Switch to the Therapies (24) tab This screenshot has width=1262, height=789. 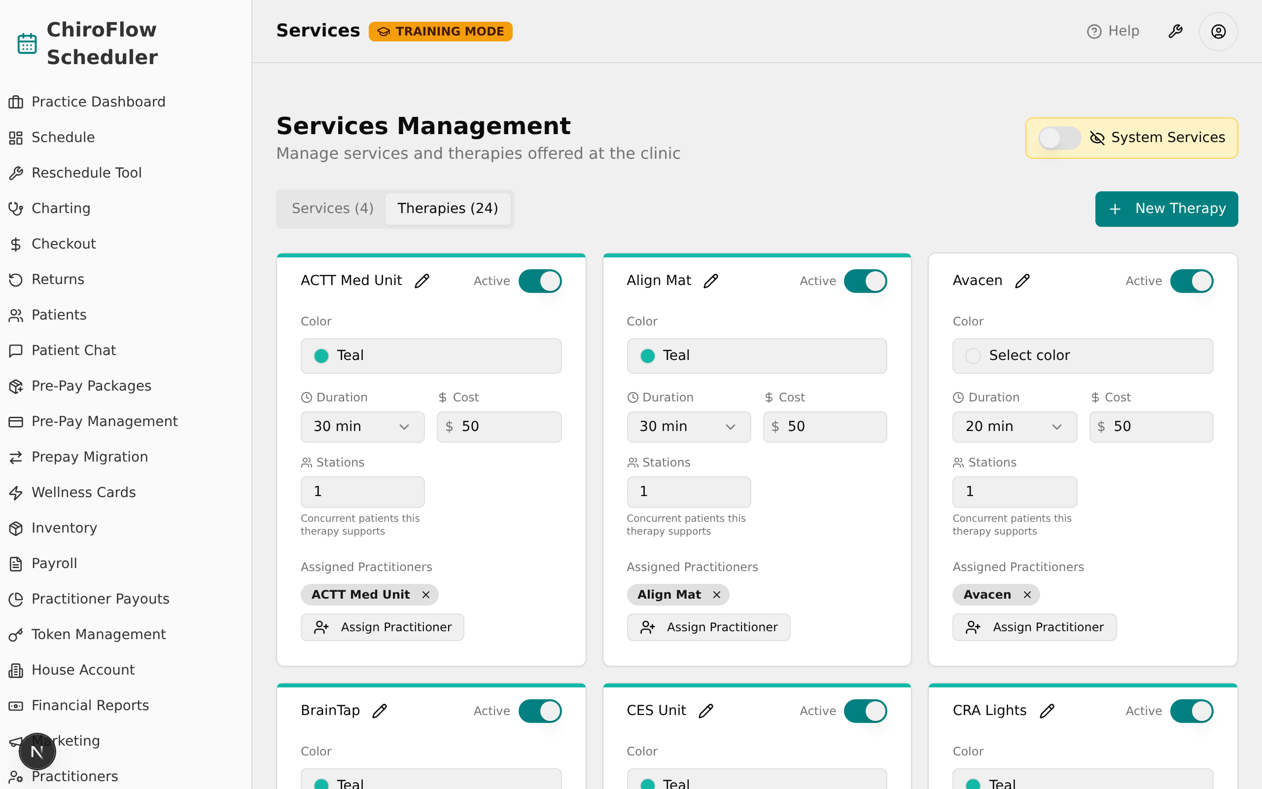coord(448,208)
